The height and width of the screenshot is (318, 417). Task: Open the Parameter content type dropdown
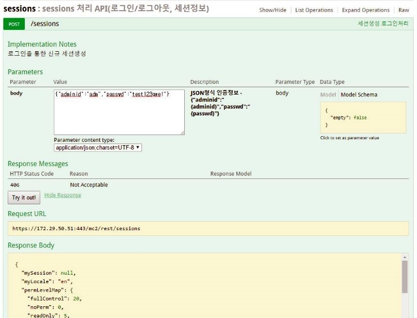click(x=97, y=147)
